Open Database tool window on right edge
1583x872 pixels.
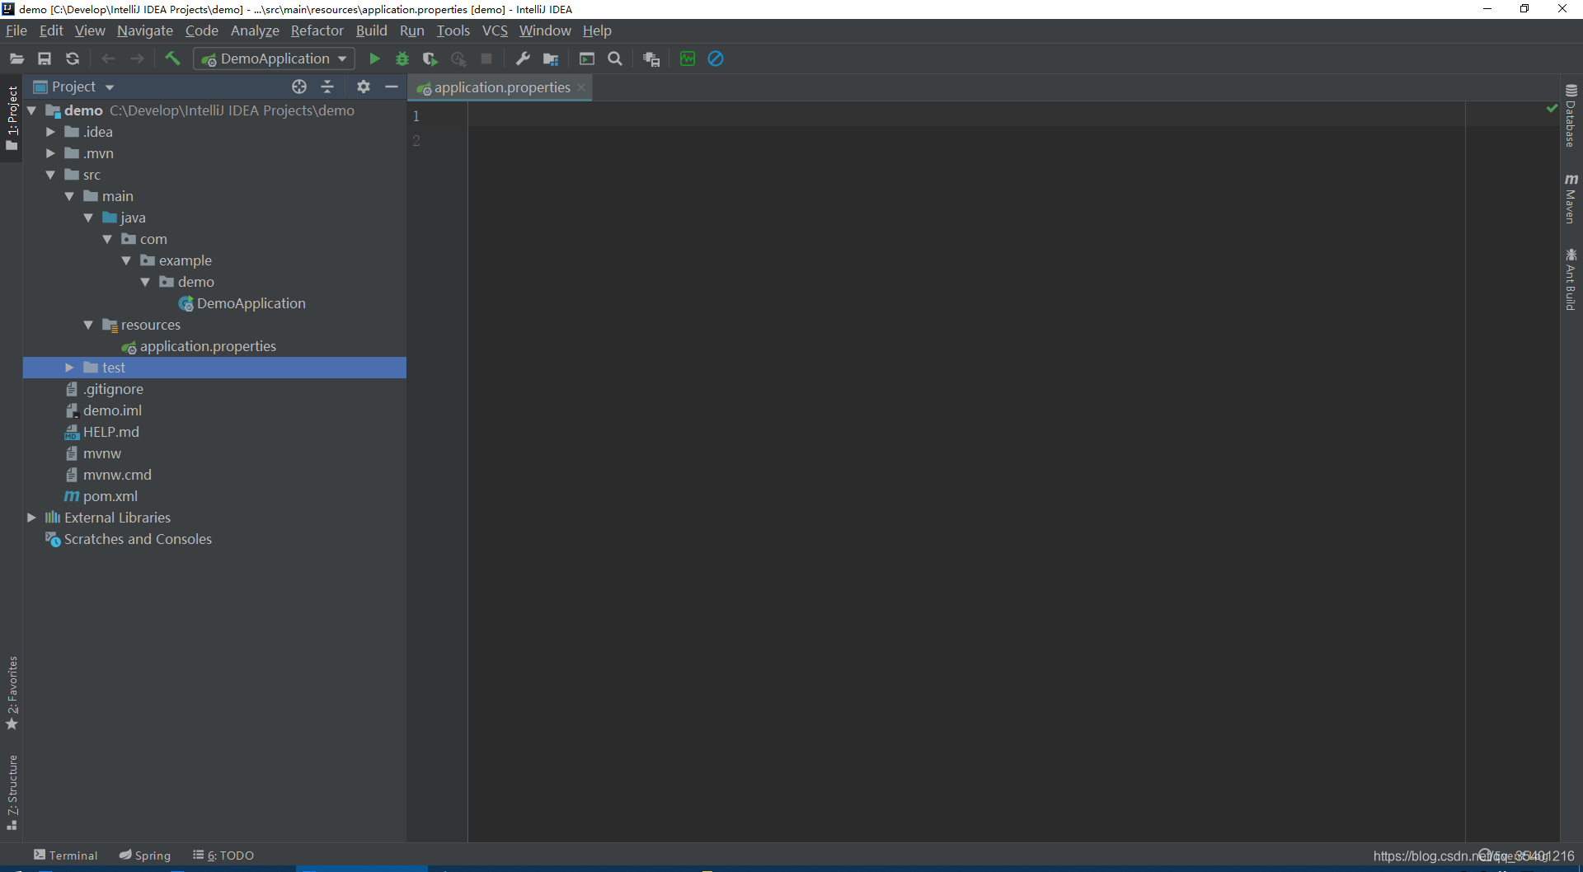tap(1571, 115)
